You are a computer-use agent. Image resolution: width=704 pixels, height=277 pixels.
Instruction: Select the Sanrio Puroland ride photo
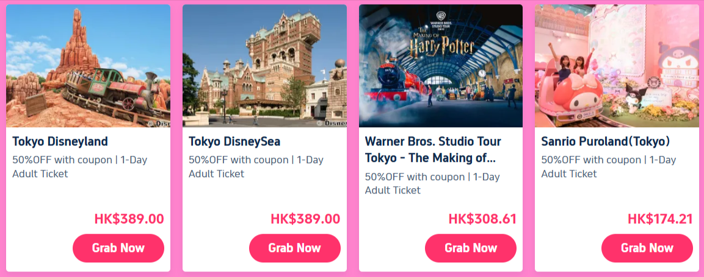pyautogui.click(x=617, y=66)
